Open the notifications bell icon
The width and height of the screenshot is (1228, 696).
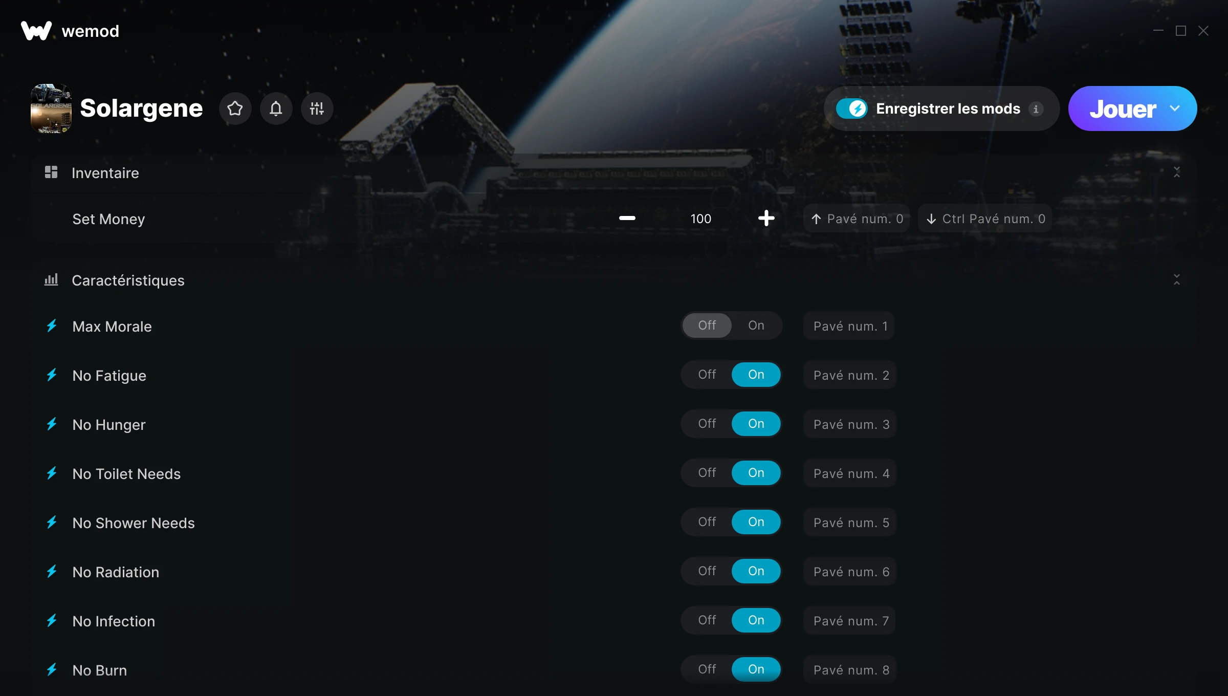(276, 108)
